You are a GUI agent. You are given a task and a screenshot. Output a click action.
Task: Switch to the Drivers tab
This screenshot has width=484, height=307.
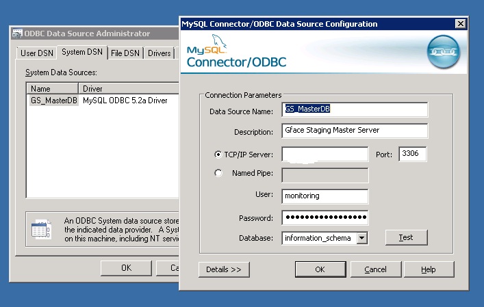tap(160, 53)
